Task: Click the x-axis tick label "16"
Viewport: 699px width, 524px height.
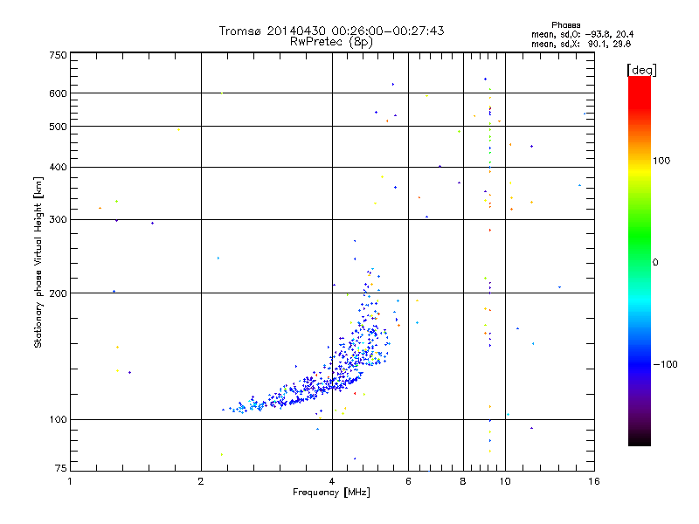Action: [594, 481]
